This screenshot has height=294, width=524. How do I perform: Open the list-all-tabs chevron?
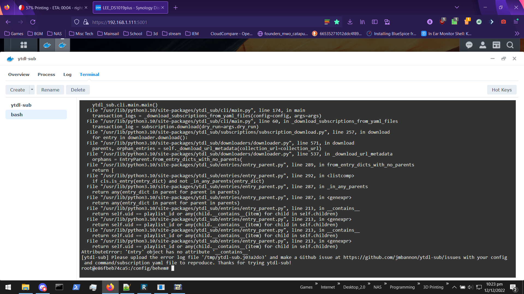coord(457,7)
